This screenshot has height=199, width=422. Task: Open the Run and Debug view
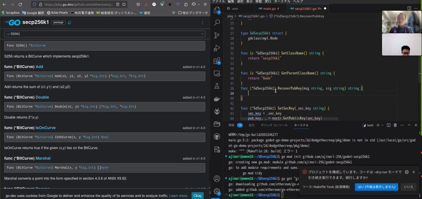[x=217, y=48]
